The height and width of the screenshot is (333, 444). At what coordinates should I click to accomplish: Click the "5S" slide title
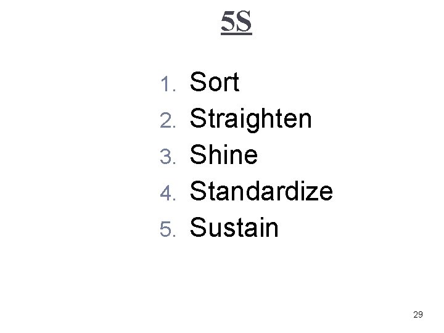[237, 23]
